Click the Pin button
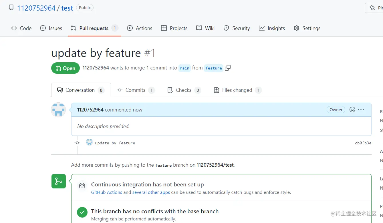This screenshot has height=223, width=383. 375,8
